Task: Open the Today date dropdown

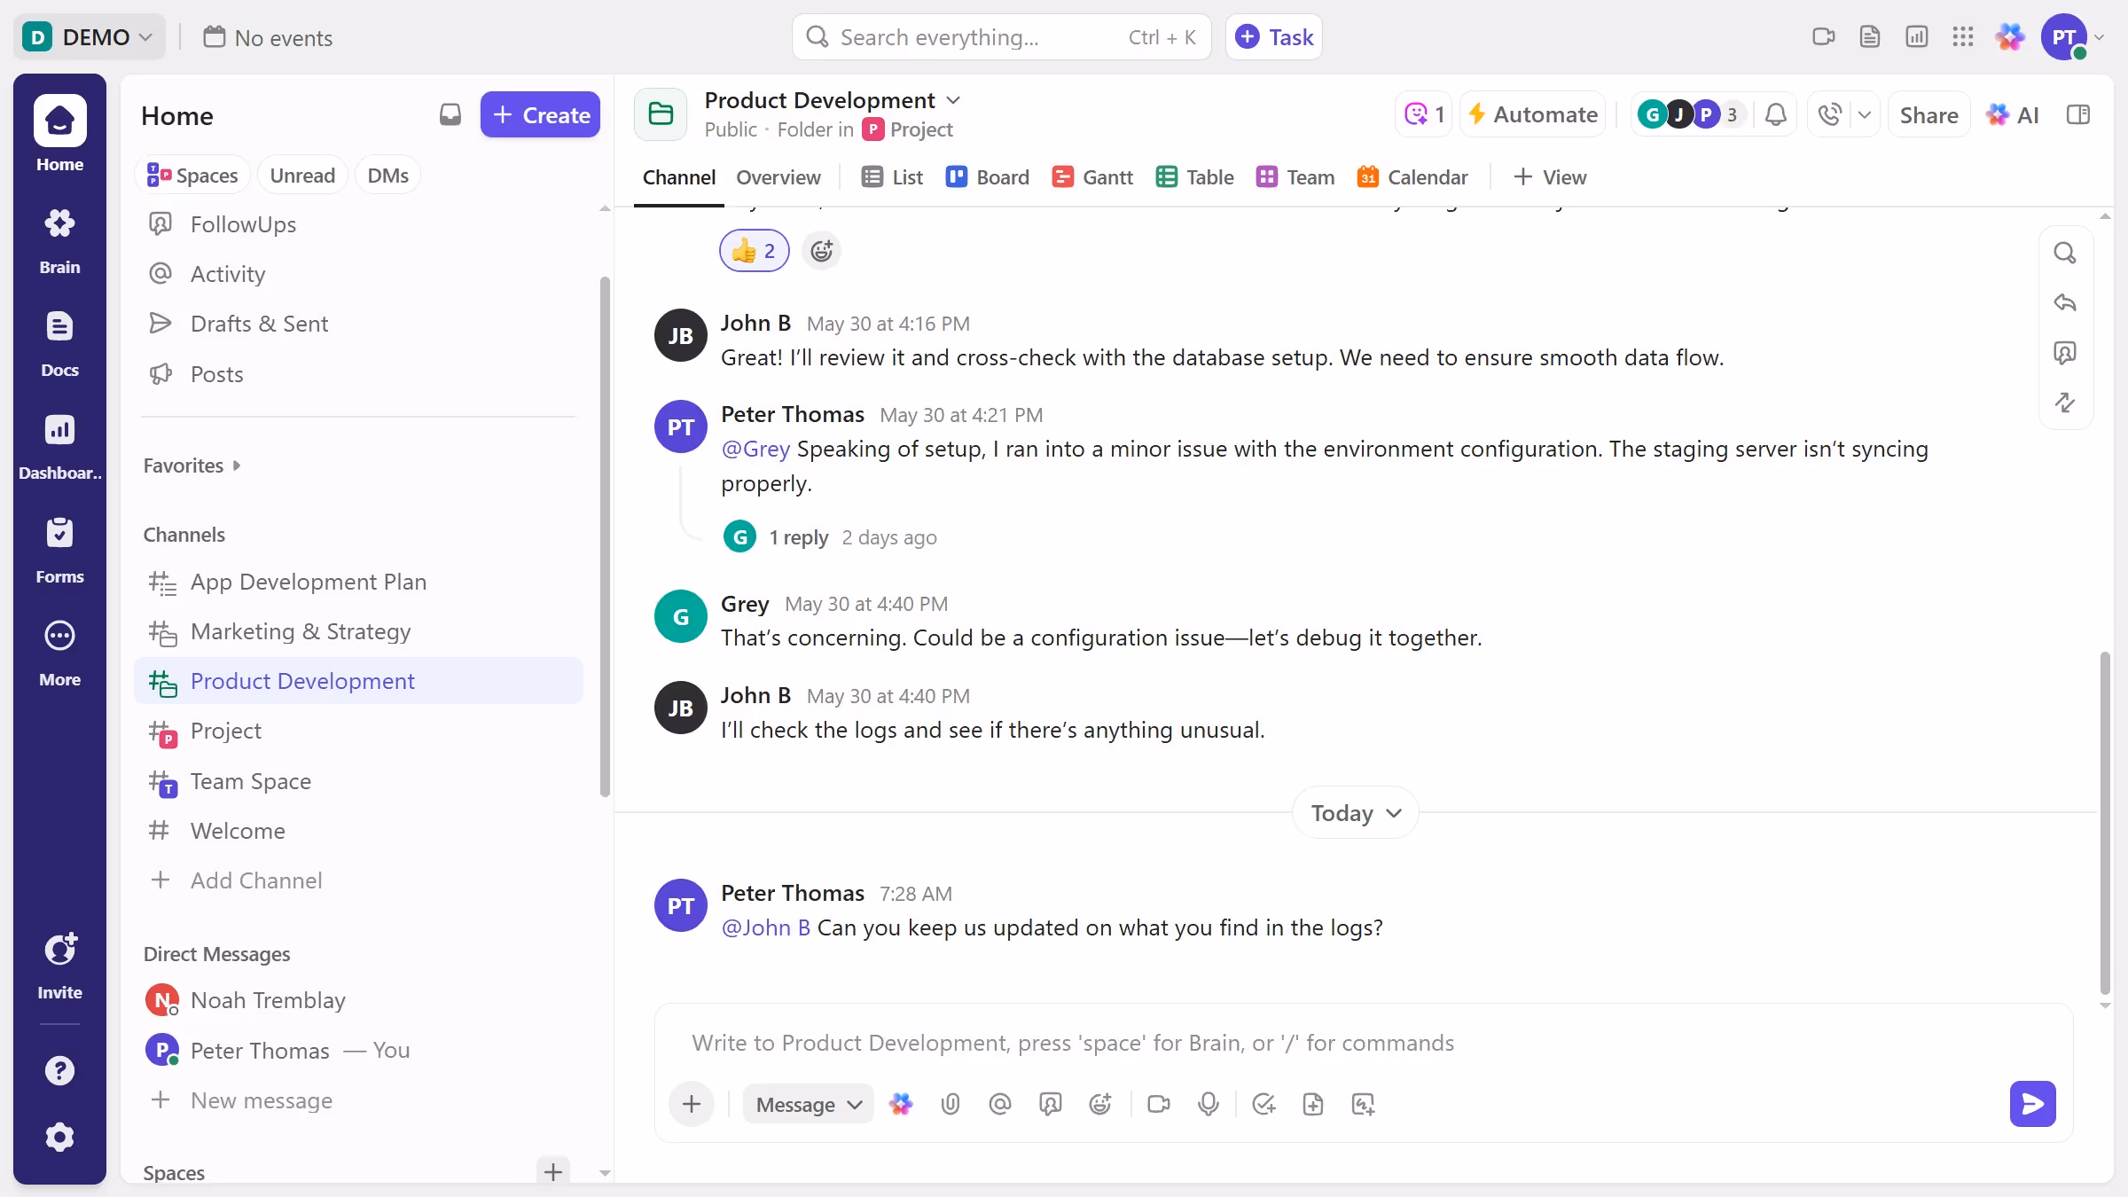Action: pos(1355,812)
